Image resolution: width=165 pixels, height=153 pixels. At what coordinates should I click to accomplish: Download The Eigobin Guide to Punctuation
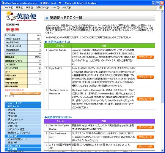coord(145,99)
